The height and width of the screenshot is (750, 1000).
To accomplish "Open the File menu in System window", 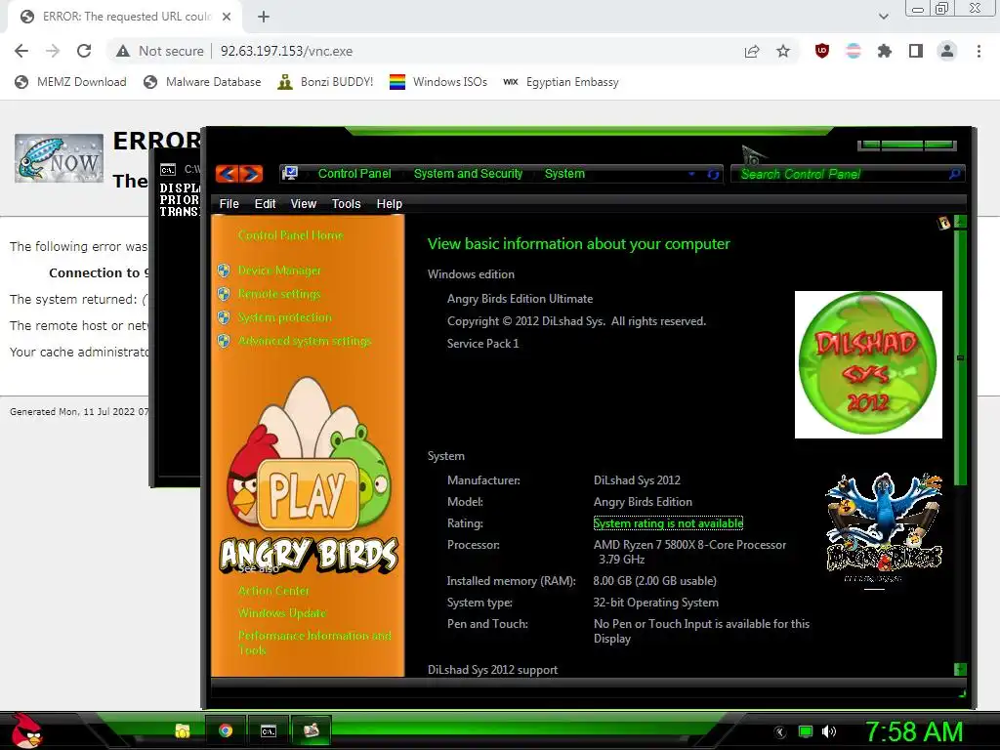I will (229, 204).
